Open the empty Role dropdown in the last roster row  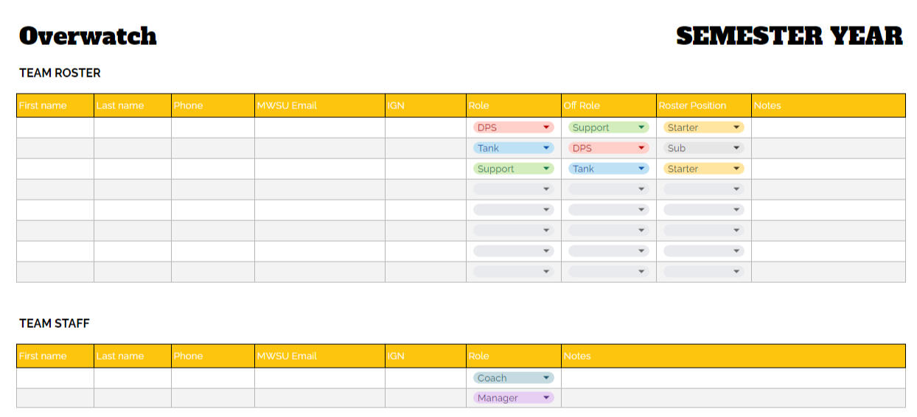pos(513,272)
